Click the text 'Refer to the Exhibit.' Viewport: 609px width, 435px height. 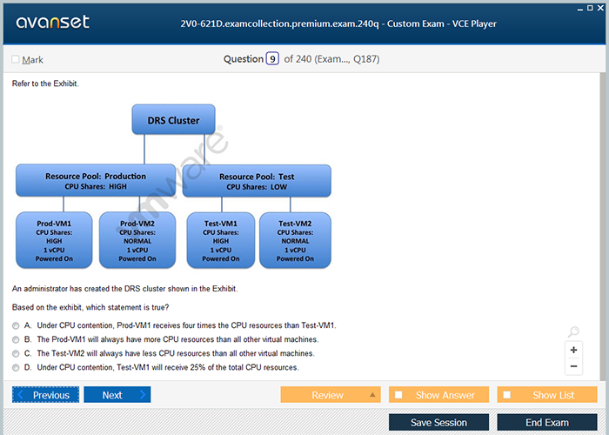click(45, 84)
